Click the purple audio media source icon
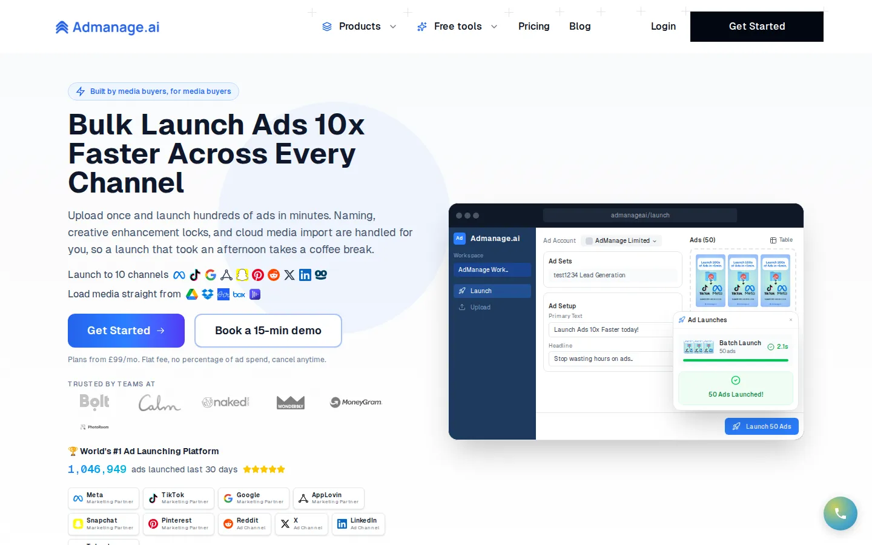This screenshot has height=545, width=872. (x=255, y=294)
